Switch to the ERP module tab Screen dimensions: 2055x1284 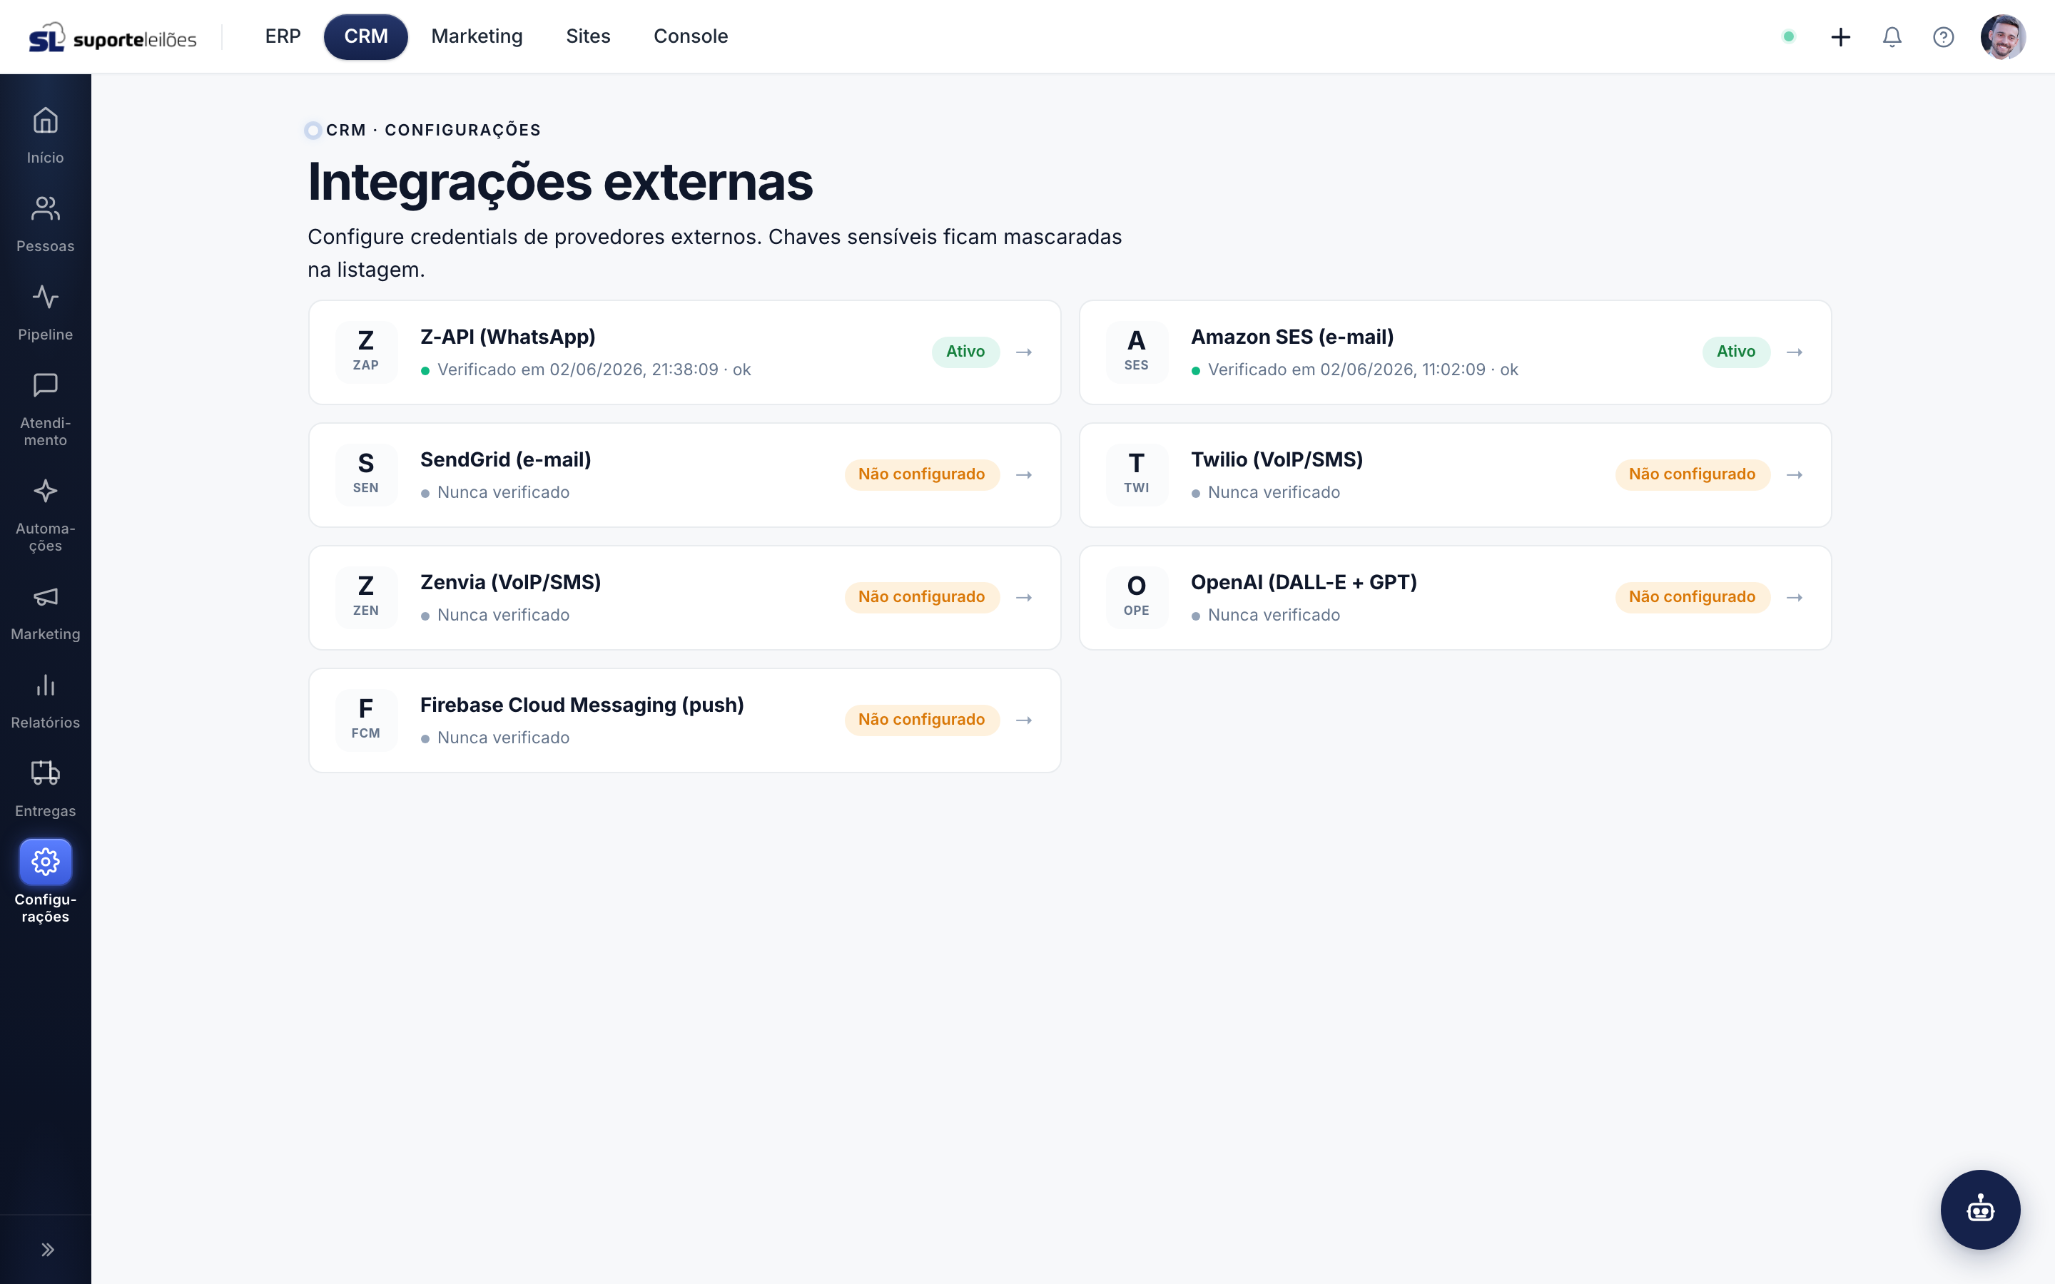(x=283, y=36)
